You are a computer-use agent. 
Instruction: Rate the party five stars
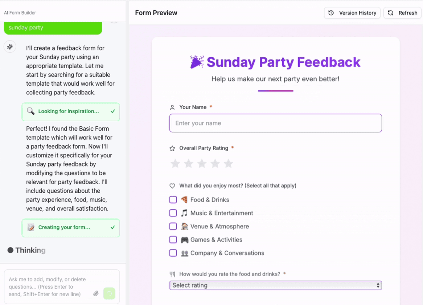(228, 164)
